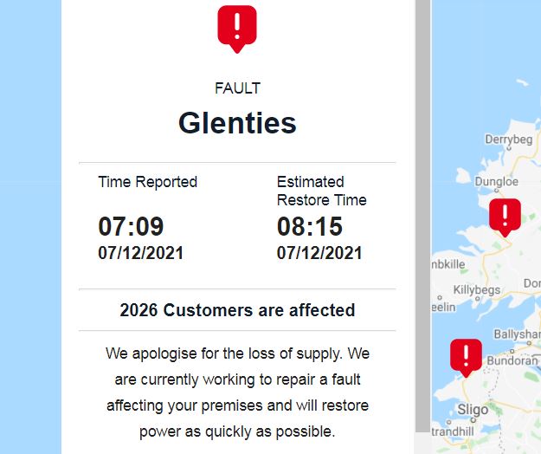This screenshot has height=454, width=541.
Task: Click the Bundoran town label on map
Action: click(512, 360)
